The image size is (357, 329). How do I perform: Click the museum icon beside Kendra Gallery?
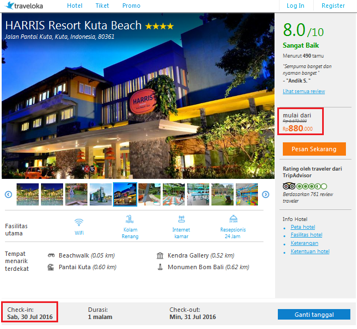point(160,256)
